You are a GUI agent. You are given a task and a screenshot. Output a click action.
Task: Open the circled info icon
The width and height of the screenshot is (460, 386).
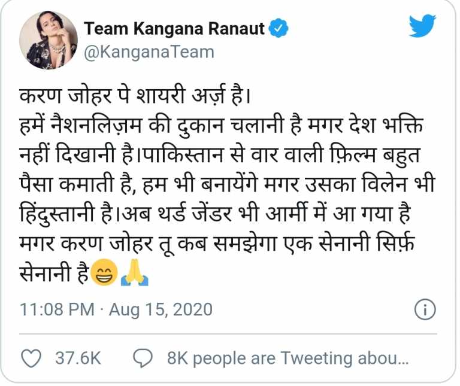[425, 309]
